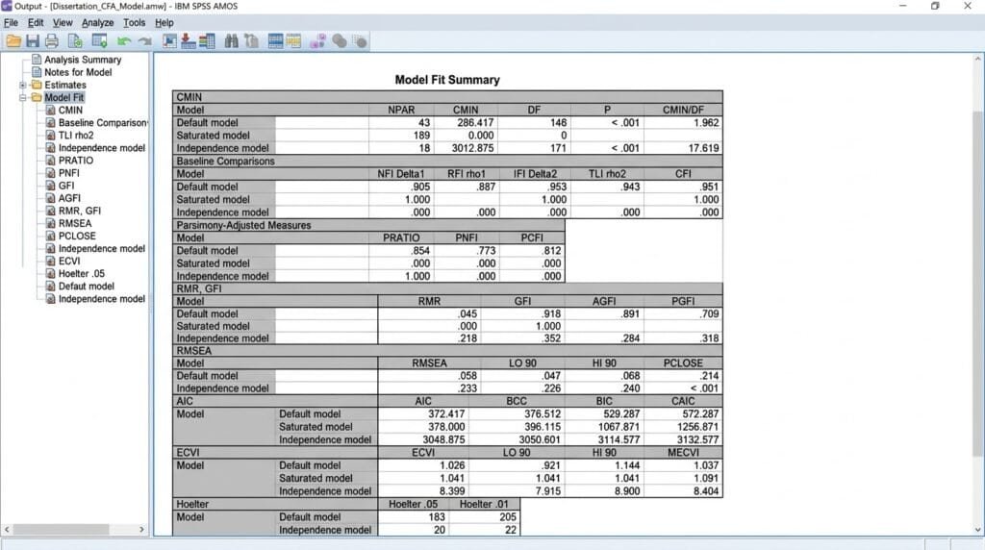This screenshot has width=985, height=550.
Task: Click the gray Redo arrow icon
Action: 145,42
